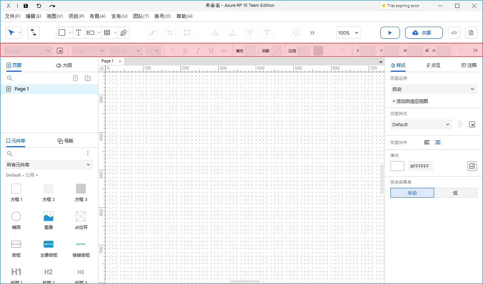Switch to the 交互 panel tab
The image size is (483, 284).
pyautogui.click(x=433, y=65)
